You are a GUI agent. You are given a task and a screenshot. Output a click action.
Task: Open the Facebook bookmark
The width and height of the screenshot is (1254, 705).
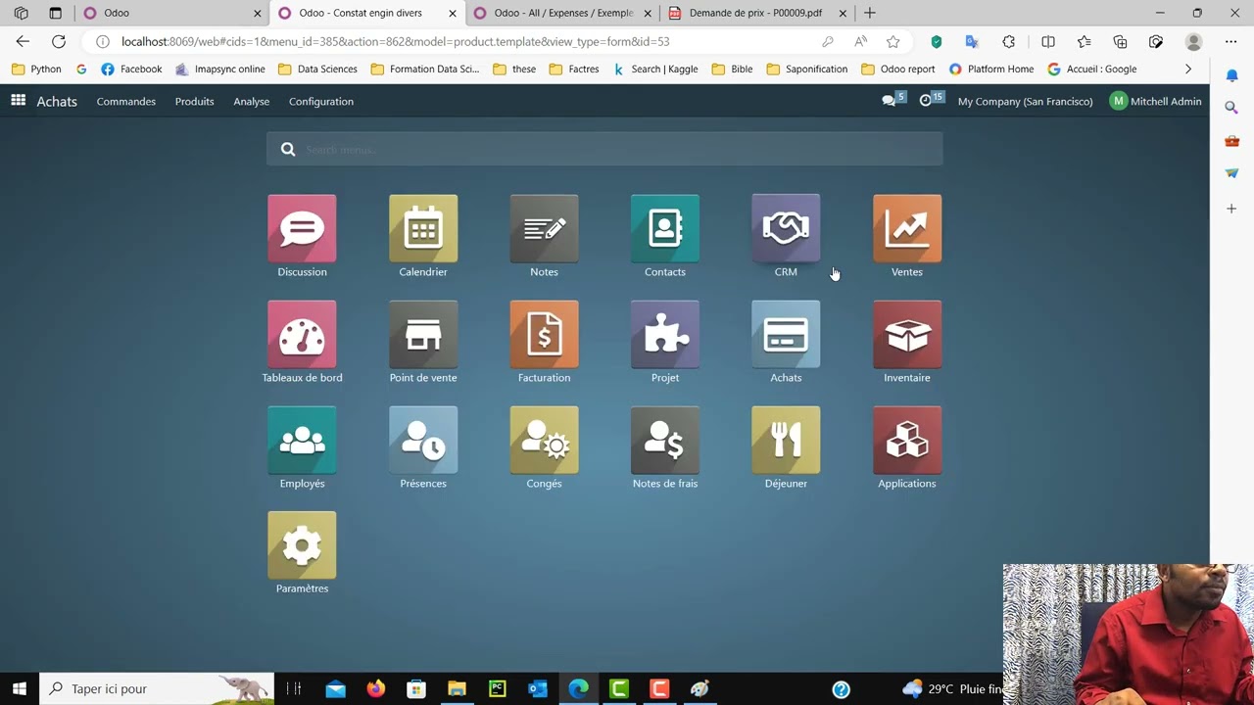(131, 69)
